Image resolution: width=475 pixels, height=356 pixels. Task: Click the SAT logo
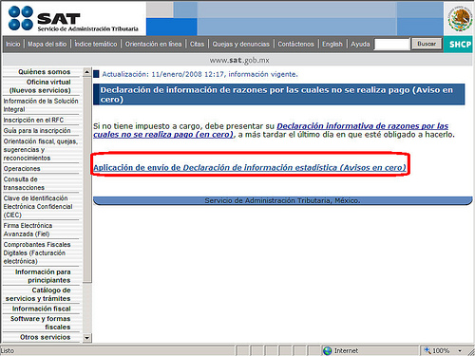pos(73,19)
